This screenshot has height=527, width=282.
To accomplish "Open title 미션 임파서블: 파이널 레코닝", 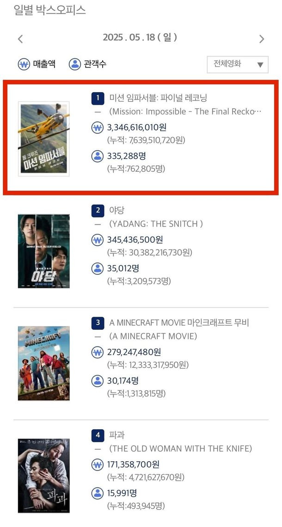I will tap(159, 98).
